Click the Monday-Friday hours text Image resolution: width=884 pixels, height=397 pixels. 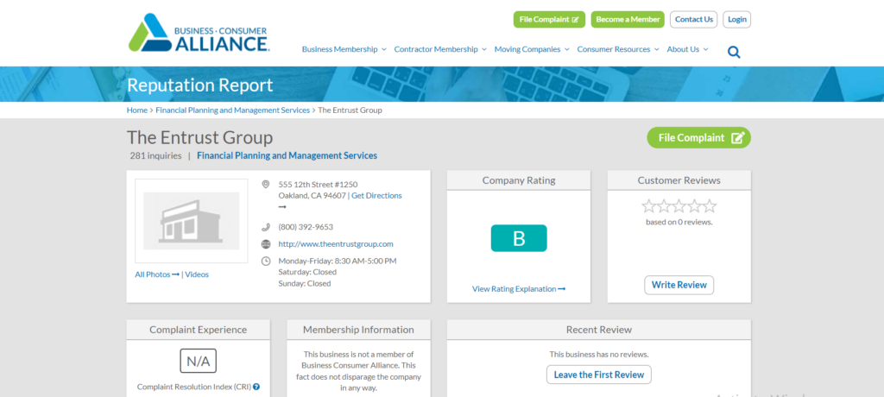(x=338, y=262)
